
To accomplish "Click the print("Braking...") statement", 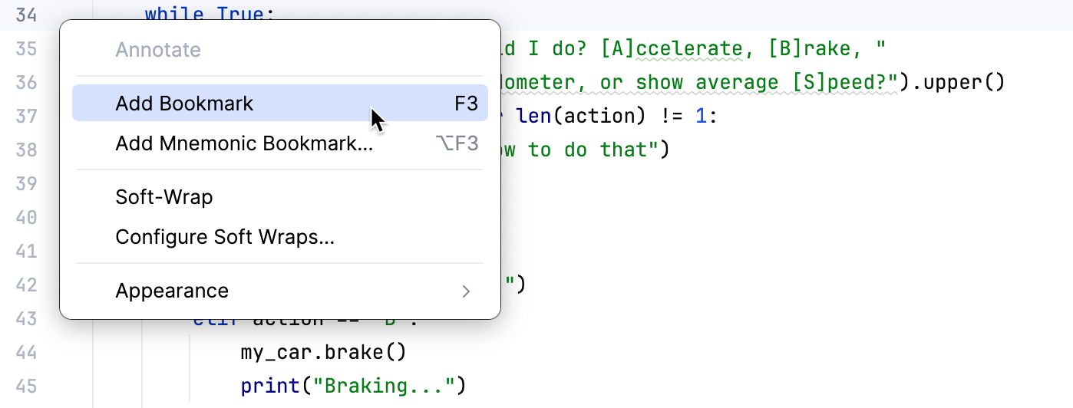I will 353,384.
